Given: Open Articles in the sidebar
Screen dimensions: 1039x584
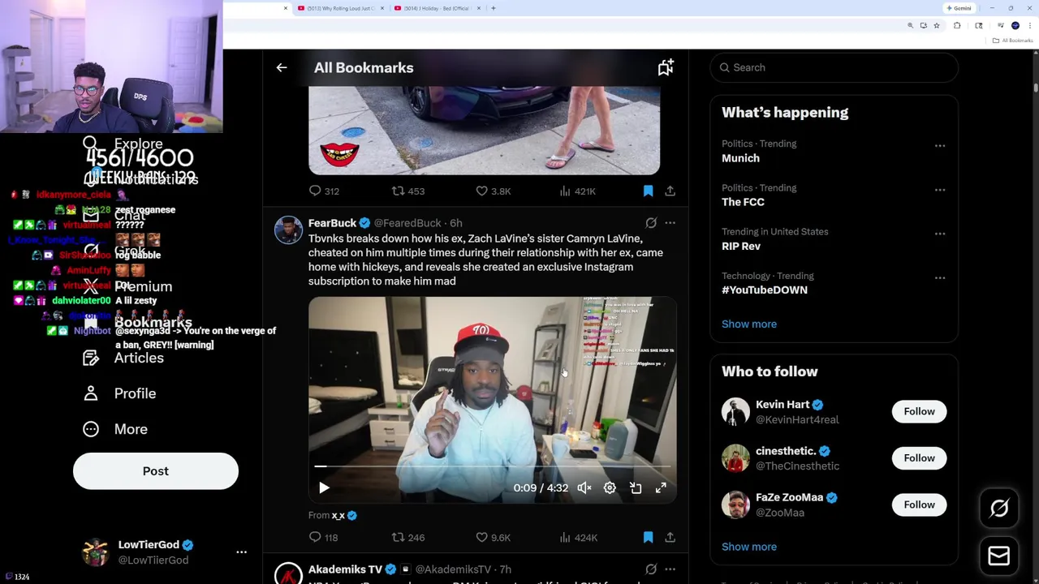Looking at the screenshot, I should [x=139, y=358].
